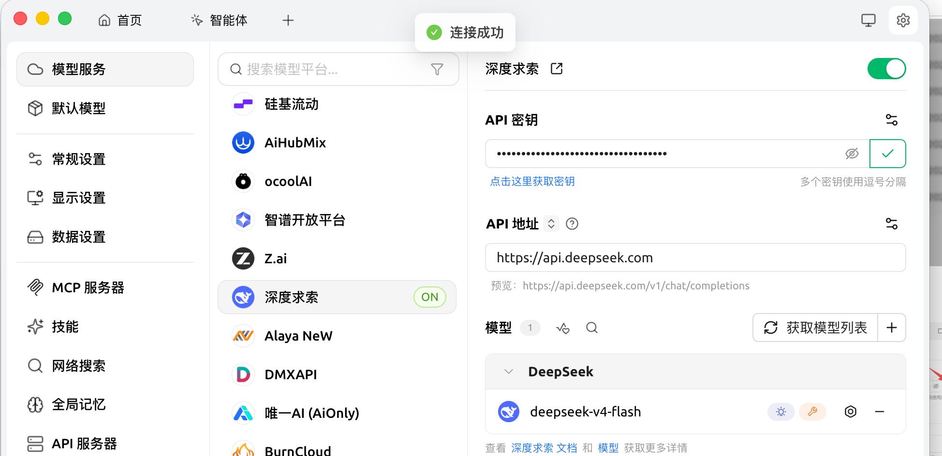Image resolution: width=942 pixels, height=456 pixels.
Task: Switch to the 智能体 tab
Action: [x=219, y=20]
